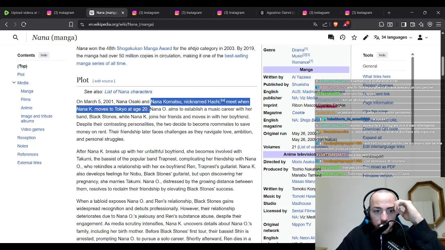445x250 pixels.
Task: Click What links here in Tools
Action: 377,76
